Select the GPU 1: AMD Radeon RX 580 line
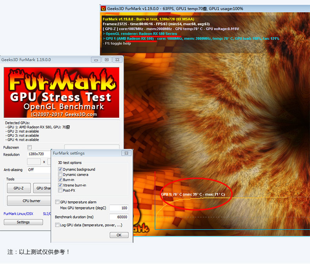The image size is (310, 264). pyautogui.click(x=38, y=127)
